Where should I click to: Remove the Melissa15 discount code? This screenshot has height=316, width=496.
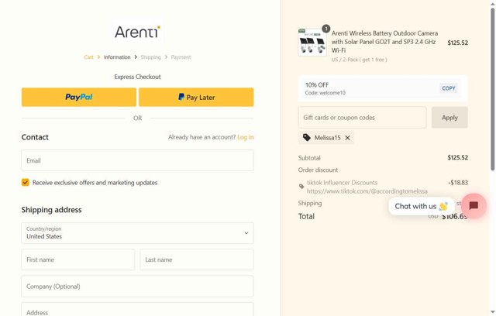tap(347, 138)
